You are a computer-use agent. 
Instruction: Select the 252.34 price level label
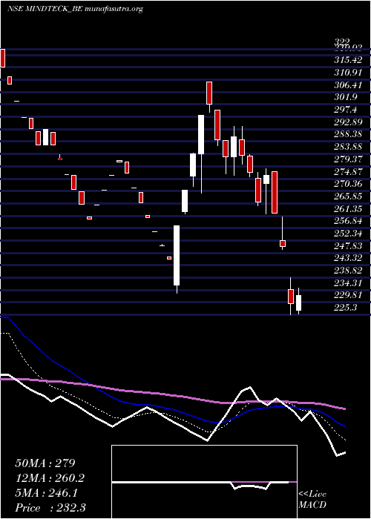[x=348, y=234]
